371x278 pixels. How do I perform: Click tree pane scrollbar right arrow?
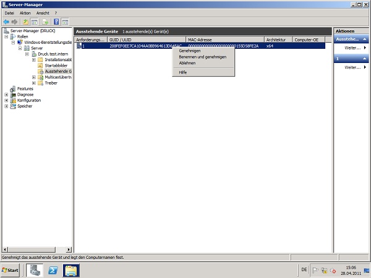point(69,250)
